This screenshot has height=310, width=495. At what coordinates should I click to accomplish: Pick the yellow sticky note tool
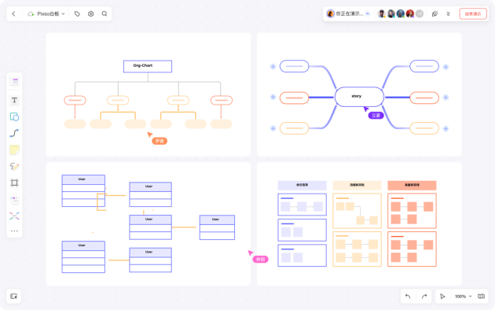click(x=14, y=149)
